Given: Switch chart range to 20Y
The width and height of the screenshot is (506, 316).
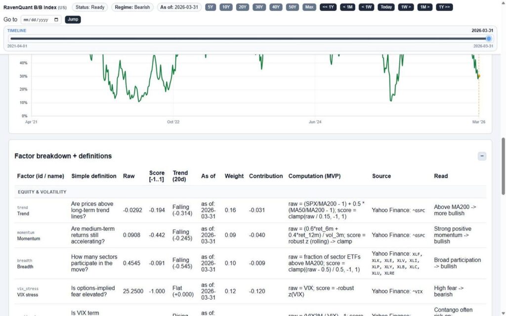Looking at the screenshot, I should [243, 7].
